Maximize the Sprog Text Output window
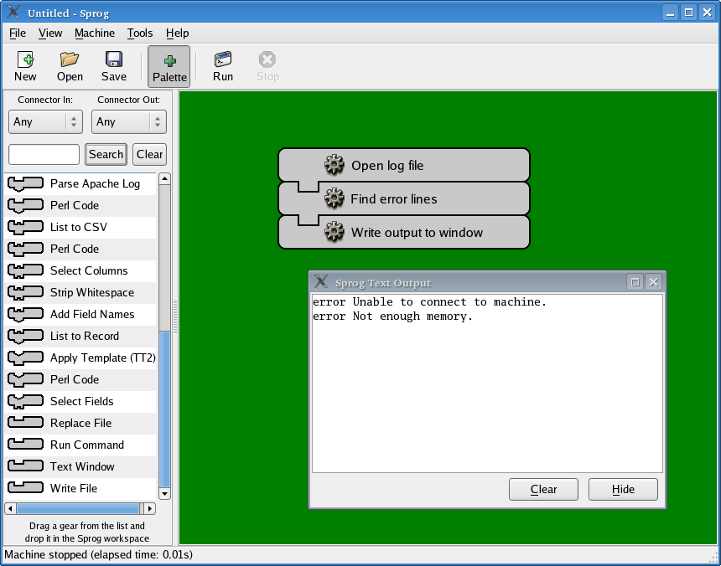Screen dimensions: 721x566 (635, 282)
